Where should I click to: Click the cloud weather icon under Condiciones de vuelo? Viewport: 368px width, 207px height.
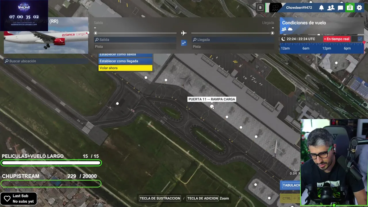click(x=290, y=29)
